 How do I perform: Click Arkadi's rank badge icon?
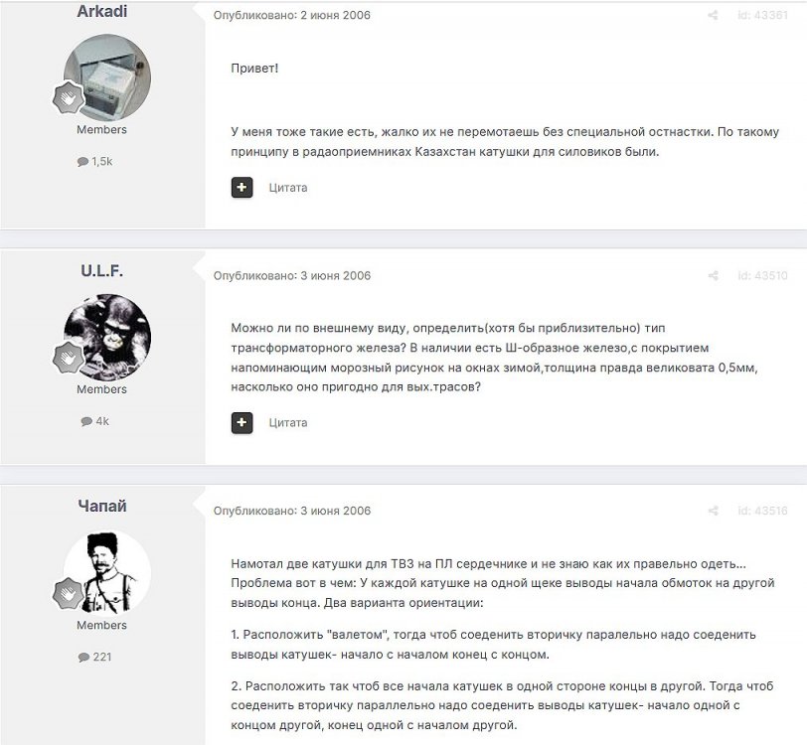tap(69, 97)
